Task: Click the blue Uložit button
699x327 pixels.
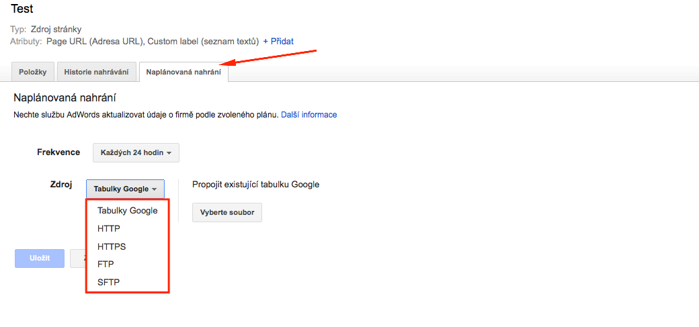Action: [40, 259]
